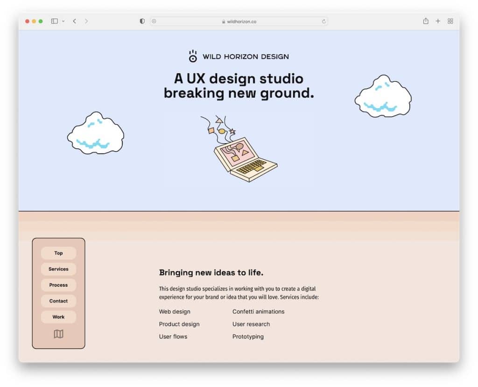478x387 pixels.
Task: Open Services section from side nav
Action: click(x=58, y=269)
